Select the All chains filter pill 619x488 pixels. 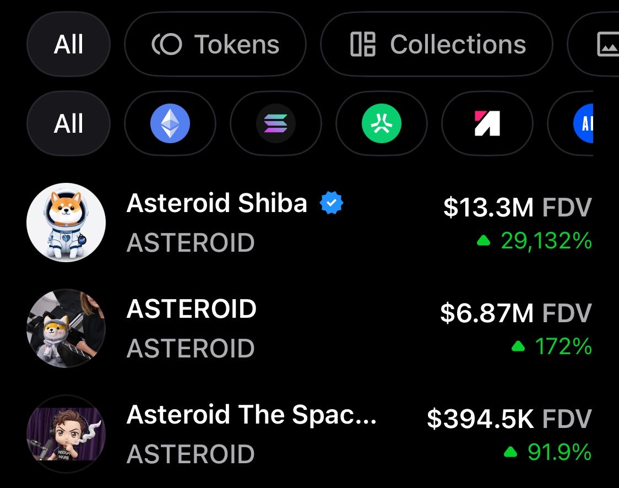tap(68, 124)
